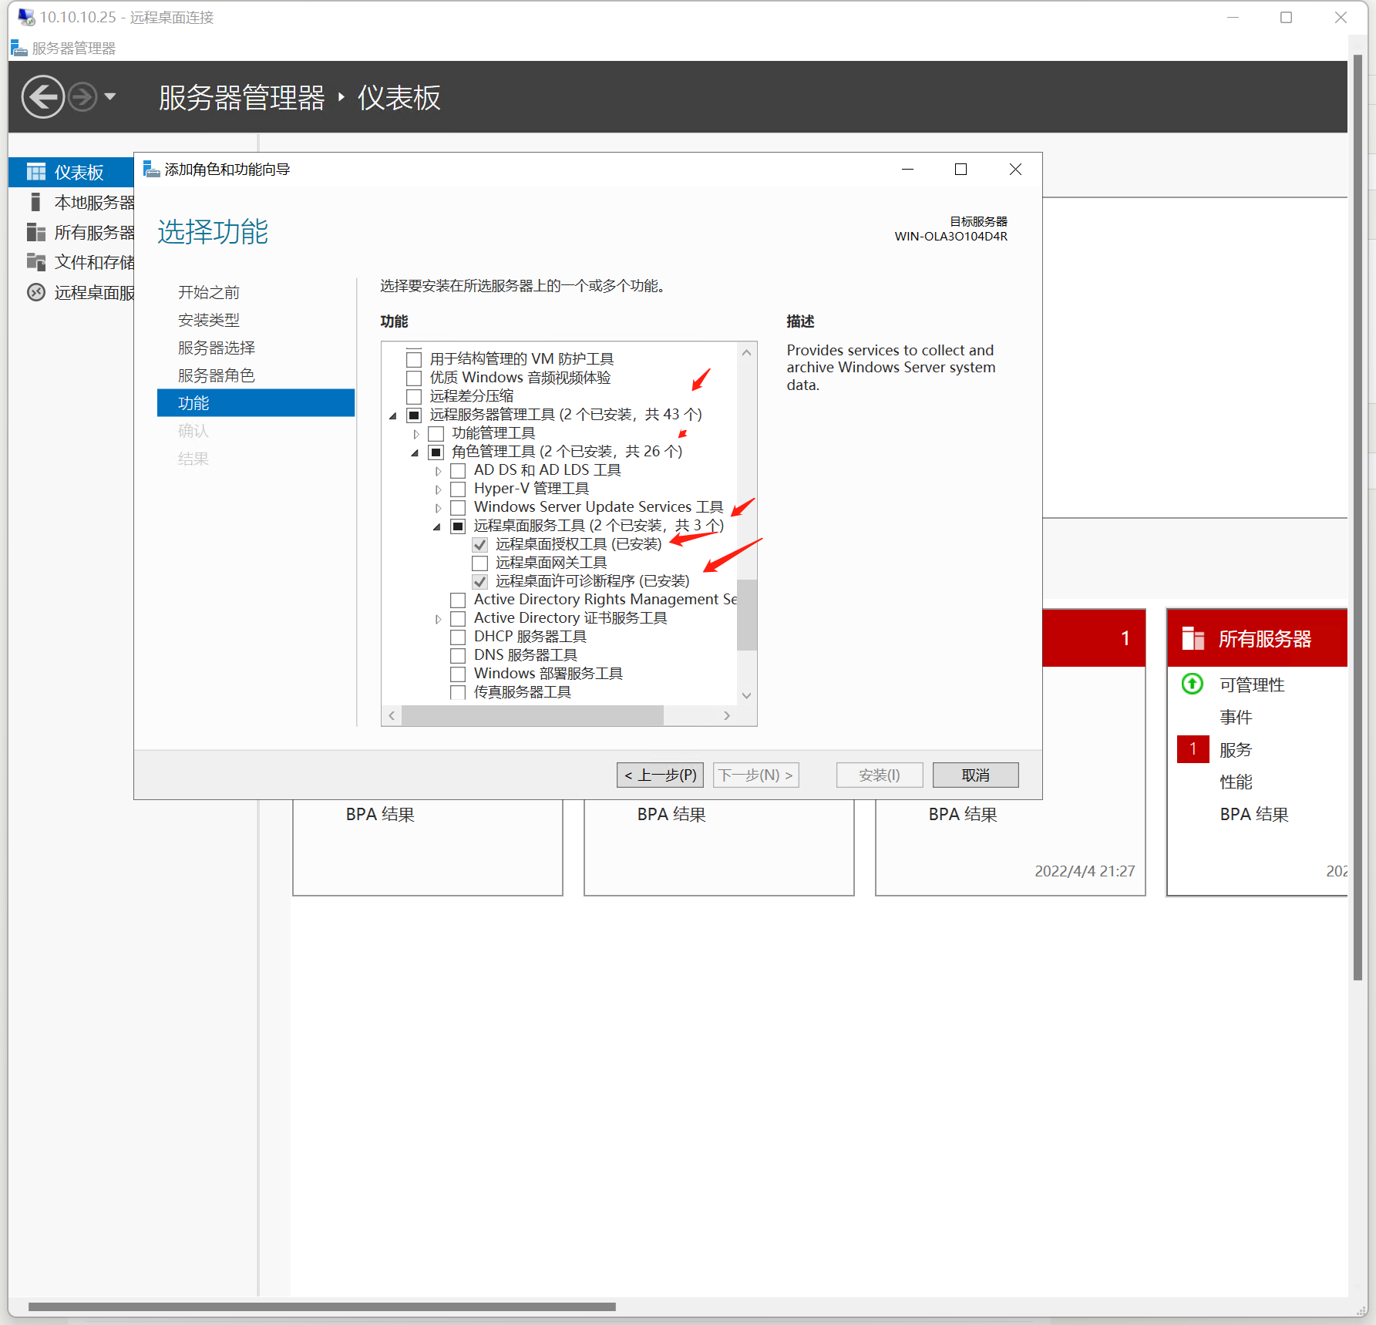The image size is (1376, 1325).
Task: Click the back navigation arrow in Server Manager
Action: 42,97
